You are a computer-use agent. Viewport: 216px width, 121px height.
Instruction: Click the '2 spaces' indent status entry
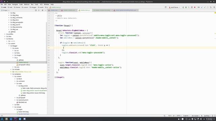pyautogui.click(x=186, y=116)
